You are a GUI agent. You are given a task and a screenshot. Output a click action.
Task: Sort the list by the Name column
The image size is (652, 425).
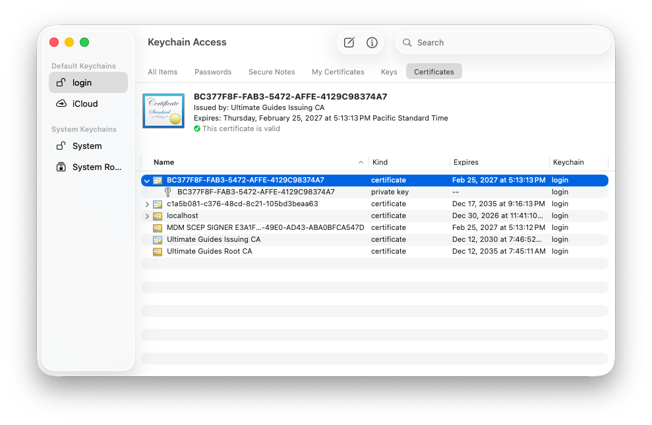163,162
